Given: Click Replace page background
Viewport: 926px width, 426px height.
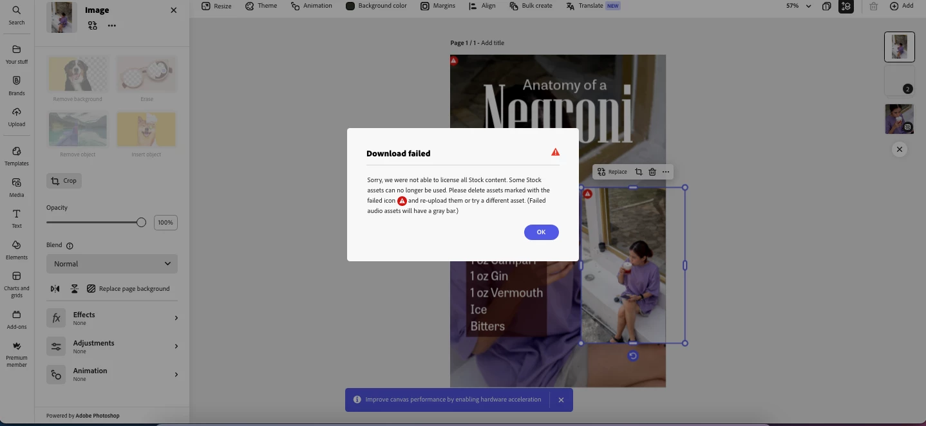Looking at the screenshot, I should [128, 289].
